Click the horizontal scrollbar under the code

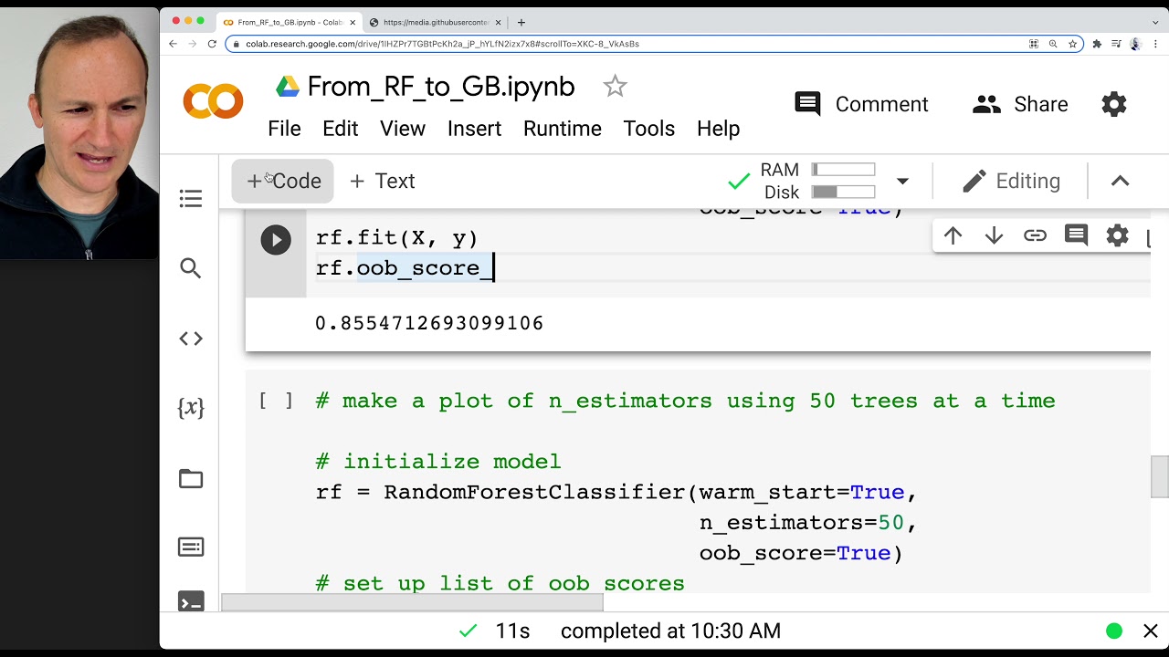(412, 602)
